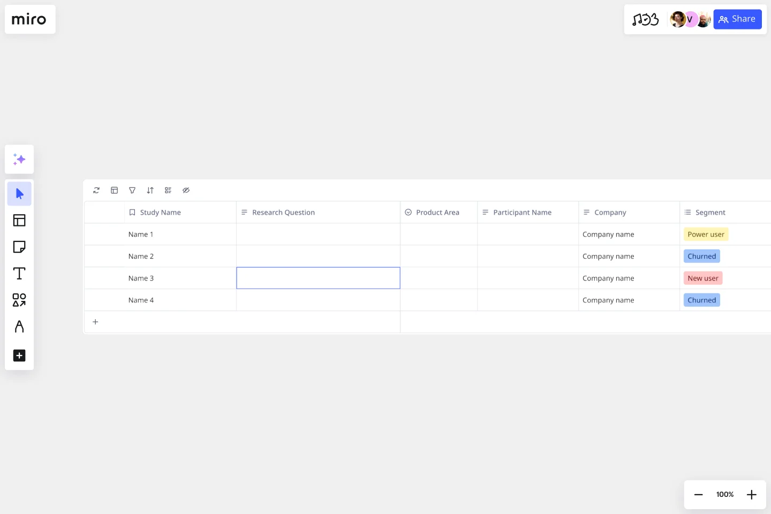Select the Name 3 cell
This screenshot has height=514, width=771.
[x=180, y=278]
